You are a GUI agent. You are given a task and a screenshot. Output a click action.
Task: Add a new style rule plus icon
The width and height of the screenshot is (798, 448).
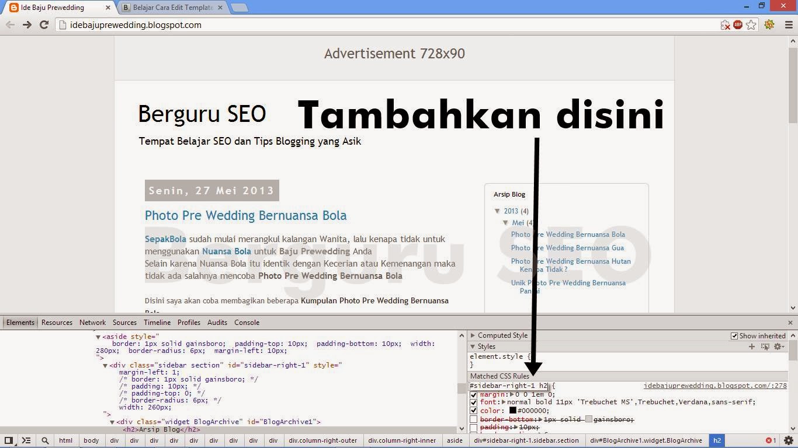click(752, 346)
